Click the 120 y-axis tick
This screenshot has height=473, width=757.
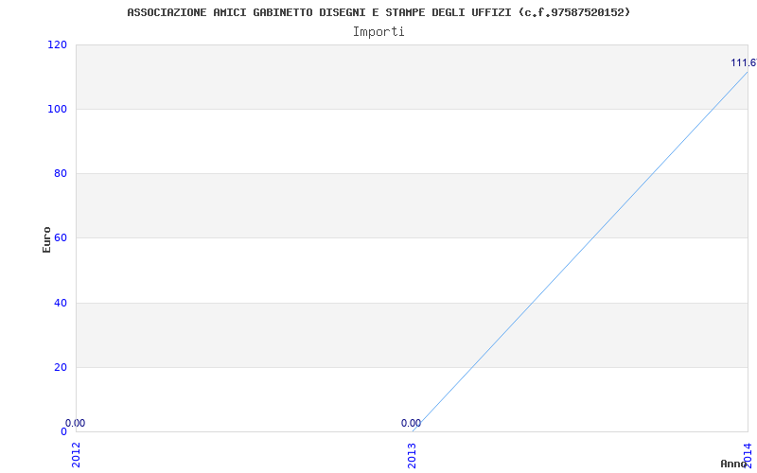[57, 44]
